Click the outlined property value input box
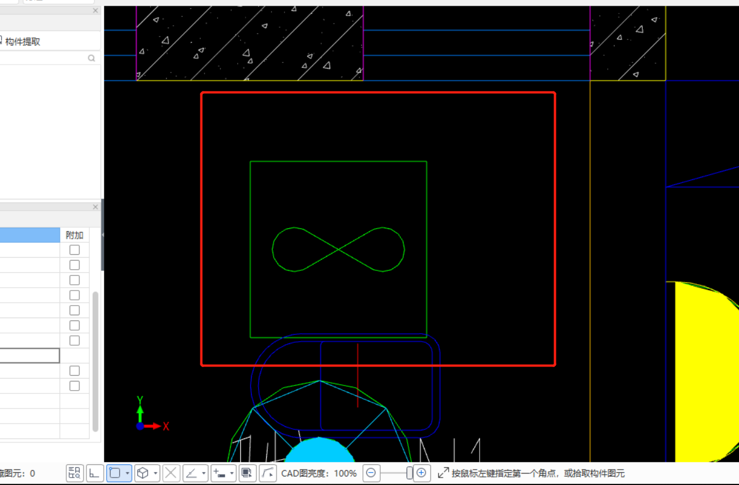Image resolution: width=739 pixels, height=485 pixels. [30, 356]
